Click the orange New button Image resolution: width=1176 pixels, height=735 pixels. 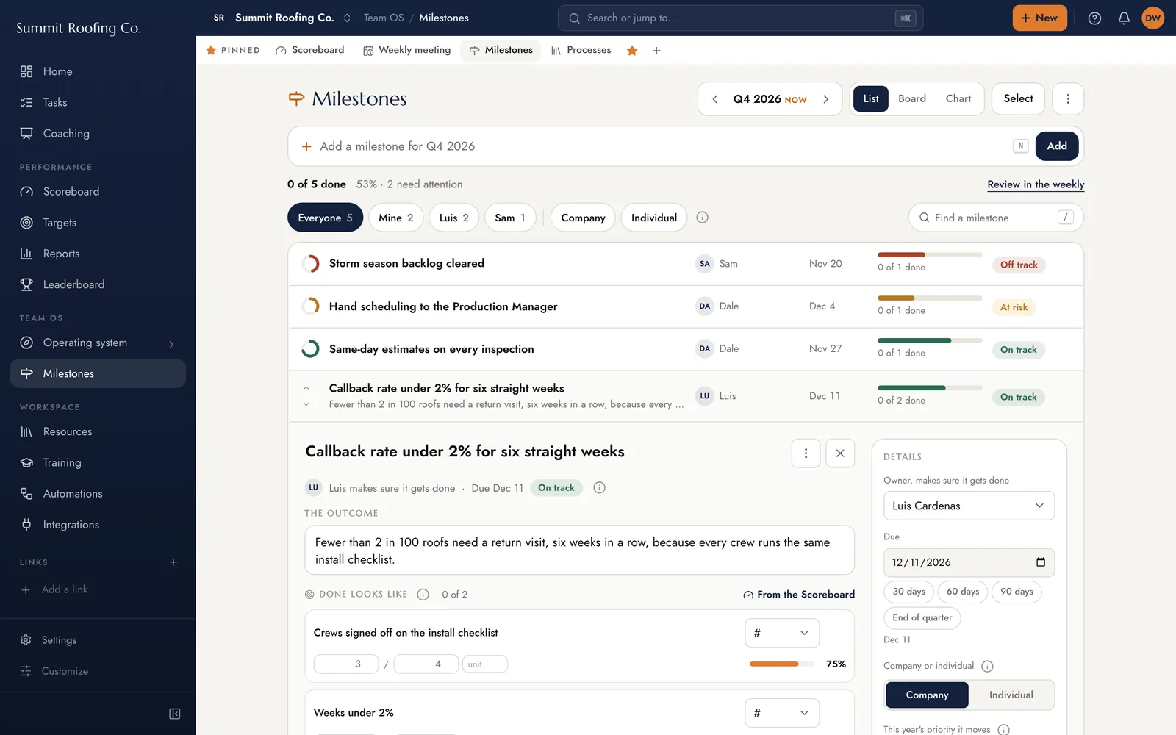(x=1039, y=18)
